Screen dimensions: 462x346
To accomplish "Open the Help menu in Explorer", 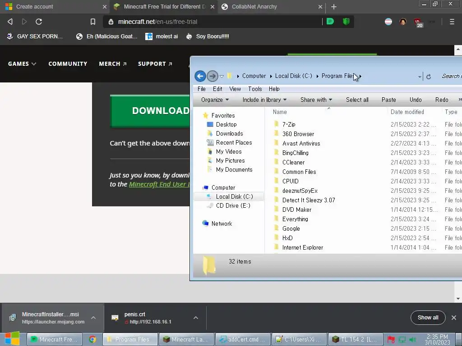I will click(x=274, y=89).
